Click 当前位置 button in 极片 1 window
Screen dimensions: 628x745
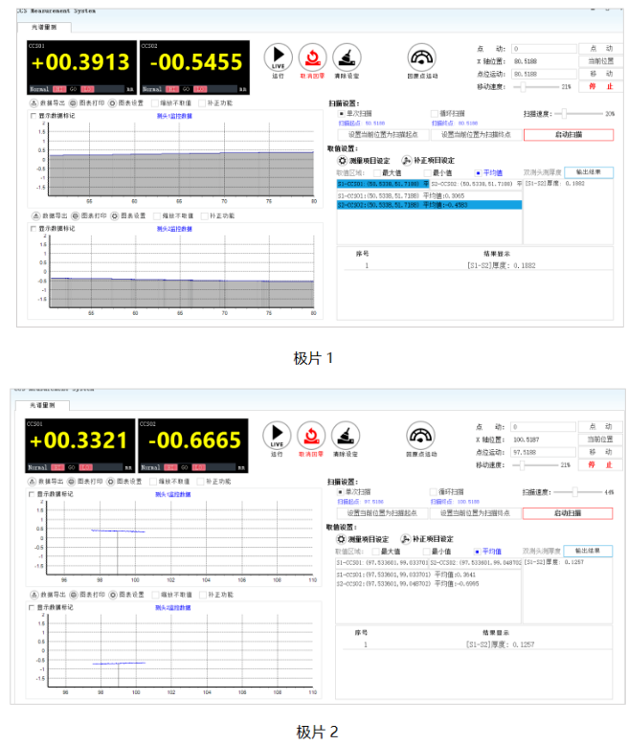pyautogui.click(x=601, y=61)
